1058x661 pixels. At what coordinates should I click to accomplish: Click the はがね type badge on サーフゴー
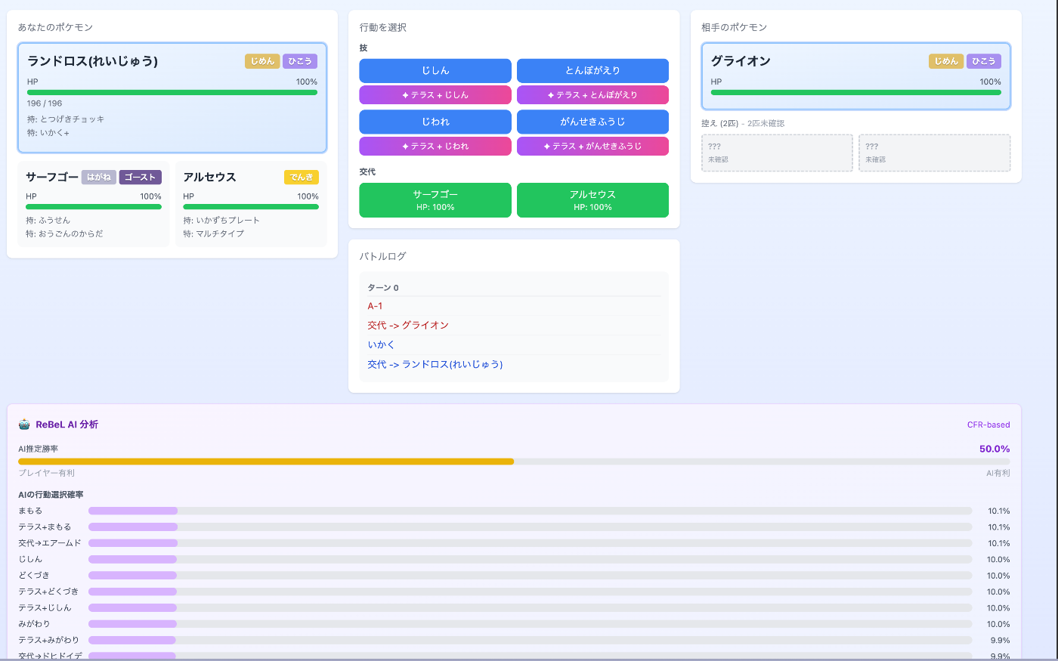pos(99,177)
